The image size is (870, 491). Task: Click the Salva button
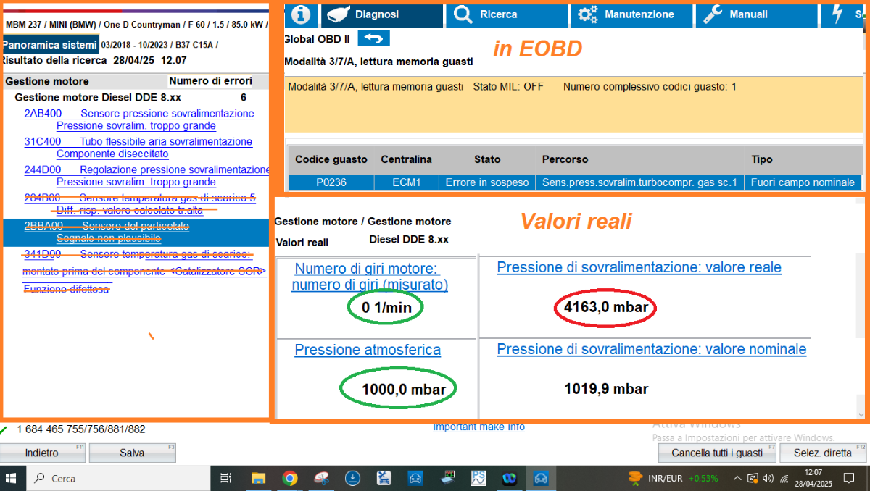(132, 453)
